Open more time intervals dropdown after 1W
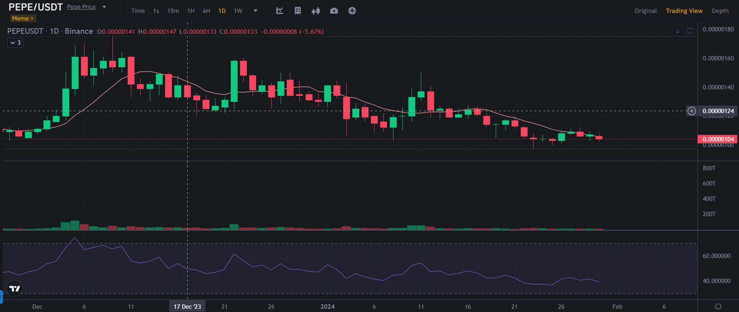The image size is (739, 312). [x=255, y=11]
